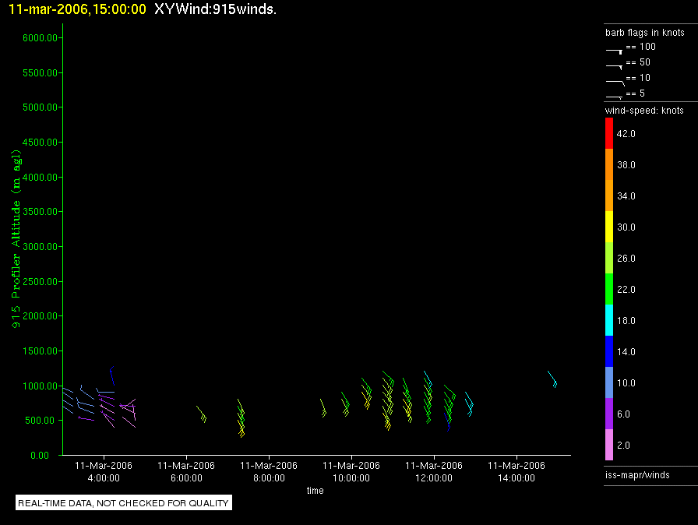
Task: Select the yellow-green 26.0 knots color band
Action: pyautogui.click(x=609, y=258)
